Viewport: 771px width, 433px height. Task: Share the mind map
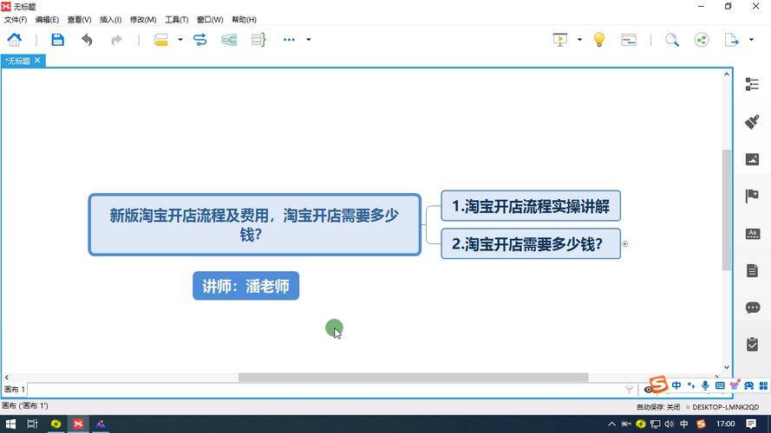click(x=702, y=40)
